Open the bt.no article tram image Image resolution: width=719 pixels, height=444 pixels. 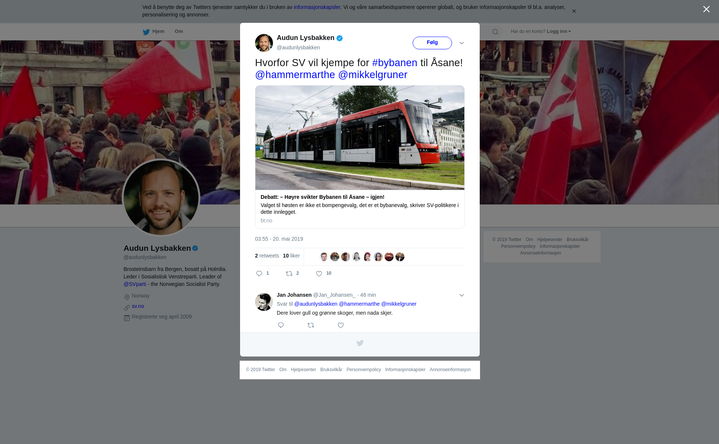[360, 138]
